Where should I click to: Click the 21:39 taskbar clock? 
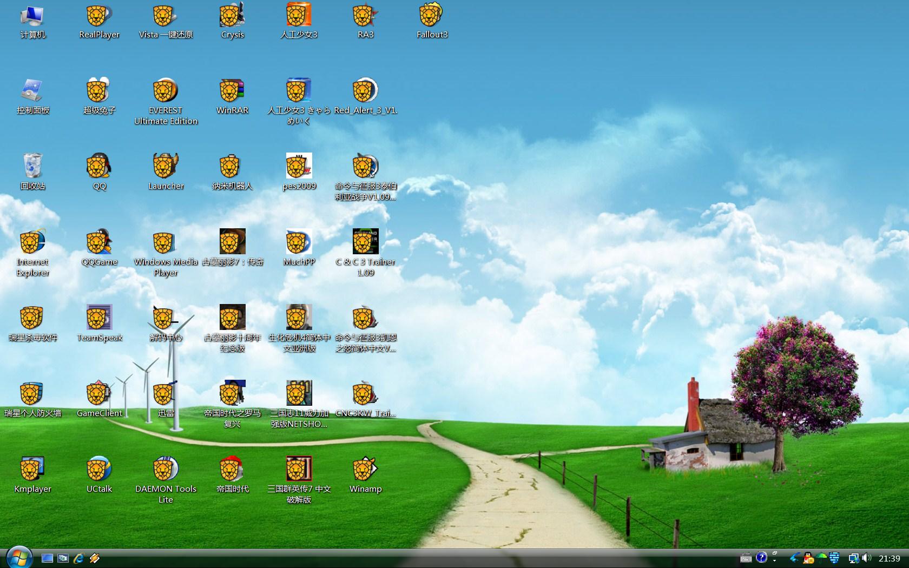[889, 558]
